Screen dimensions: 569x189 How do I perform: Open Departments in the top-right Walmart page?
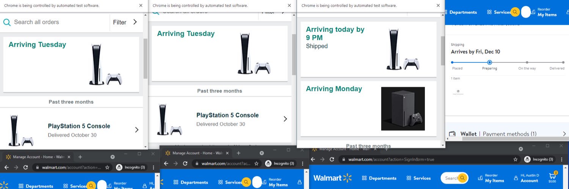[x=463, y=12]
